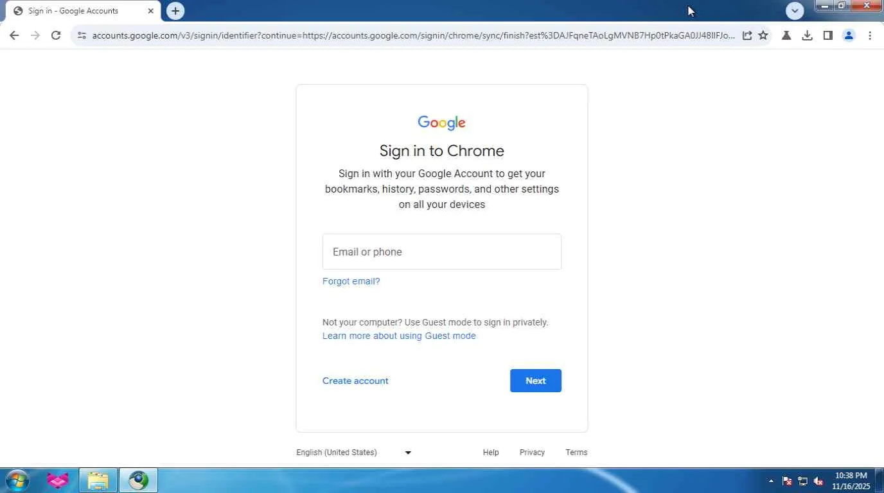Open the Chrome profile avatar menu

849,36
